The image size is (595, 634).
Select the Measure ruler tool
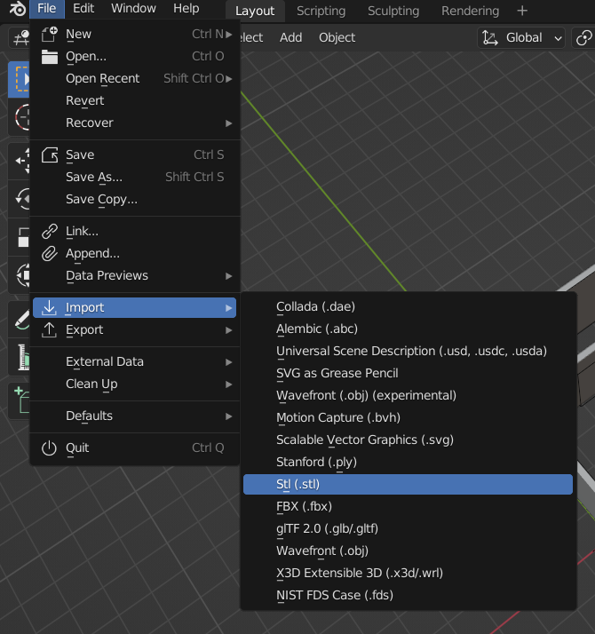click(20, 357)
